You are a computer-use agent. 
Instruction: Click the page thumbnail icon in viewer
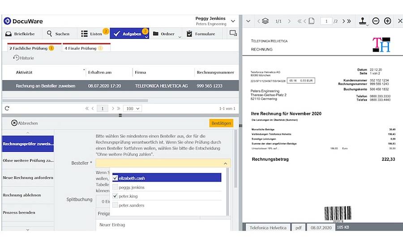(311, 21)
